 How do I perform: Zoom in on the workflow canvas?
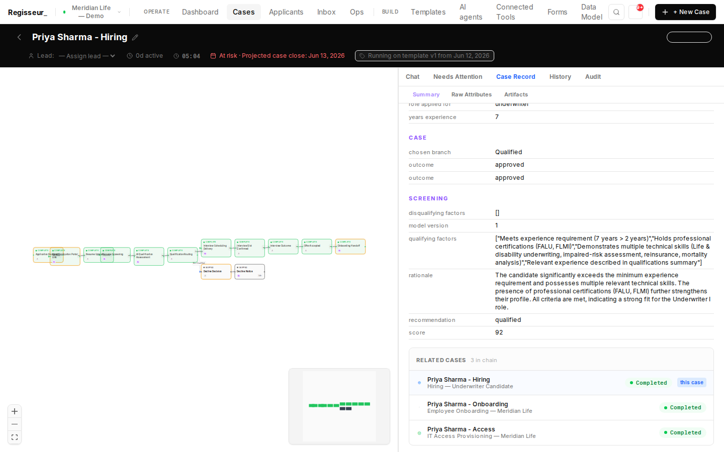click(x=15, y=411)
